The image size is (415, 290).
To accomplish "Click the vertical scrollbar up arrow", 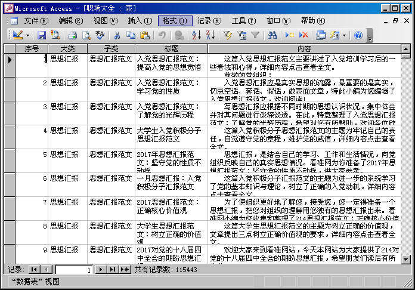I will (x=405, y=49).
